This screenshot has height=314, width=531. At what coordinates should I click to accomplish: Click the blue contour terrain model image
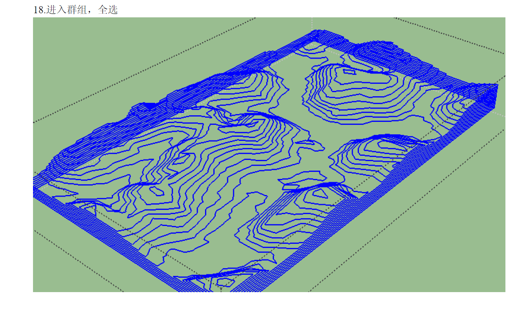pos(269,155)
